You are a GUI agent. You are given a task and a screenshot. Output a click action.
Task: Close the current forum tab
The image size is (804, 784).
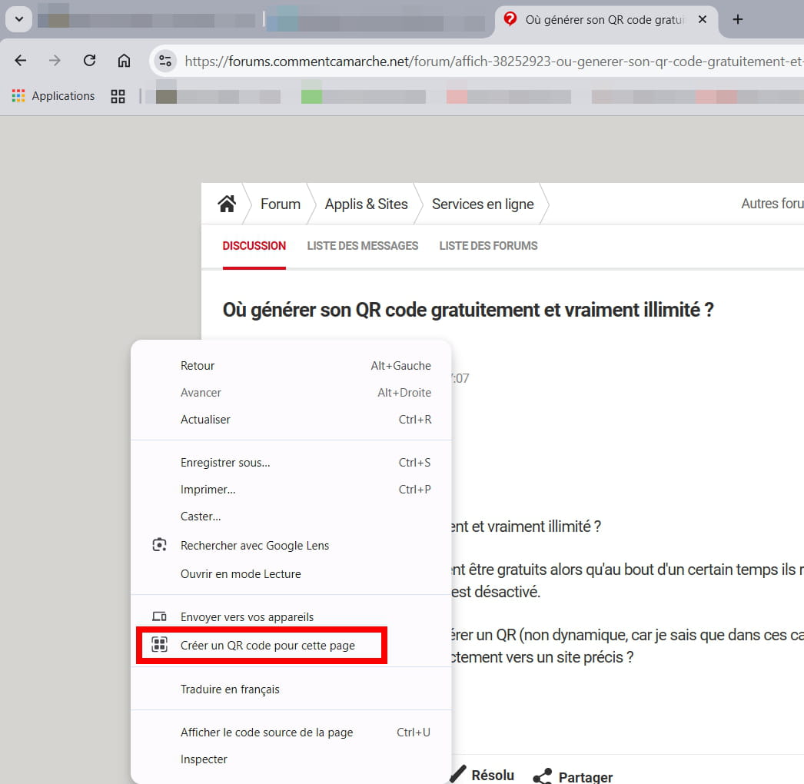[702, 19]
